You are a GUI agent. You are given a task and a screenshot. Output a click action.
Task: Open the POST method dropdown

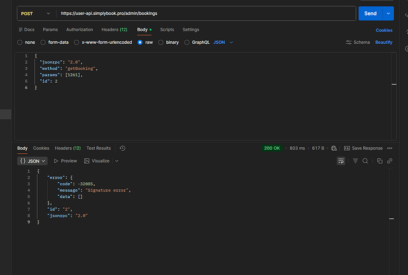pos(35,13)
